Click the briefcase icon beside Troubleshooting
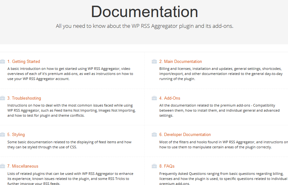Image resolution: width=288 pixels, height=185 pixels. tap(3, 98)
